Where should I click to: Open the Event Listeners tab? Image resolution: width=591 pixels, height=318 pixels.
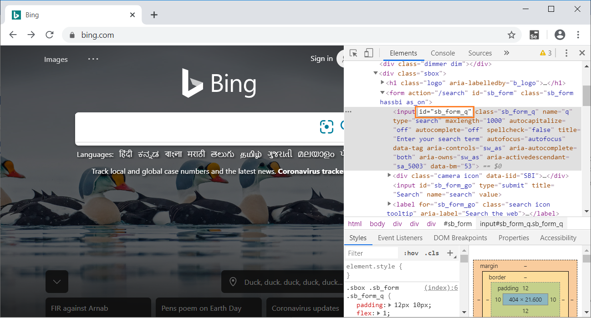[x=400, y=238]
